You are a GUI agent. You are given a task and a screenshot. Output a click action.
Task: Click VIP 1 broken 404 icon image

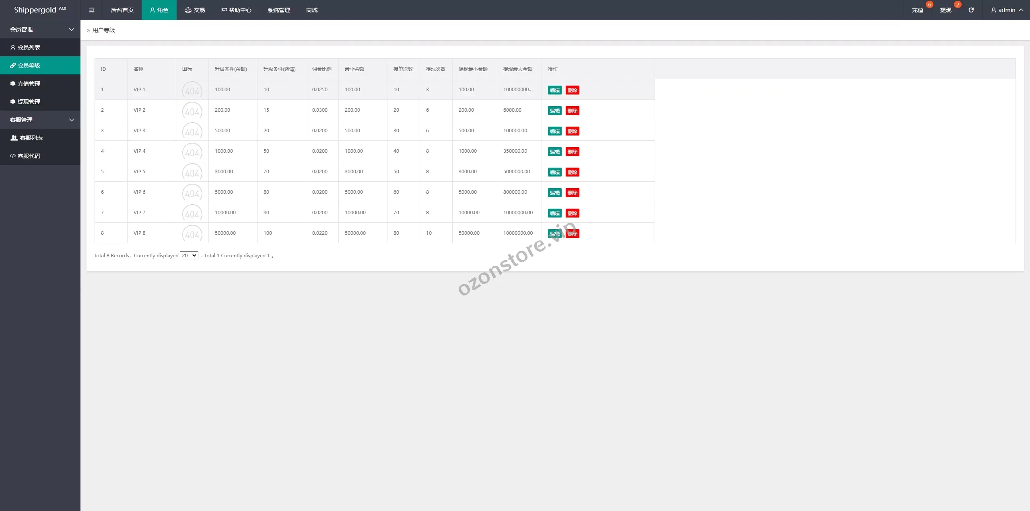click(x=192, y=90)
